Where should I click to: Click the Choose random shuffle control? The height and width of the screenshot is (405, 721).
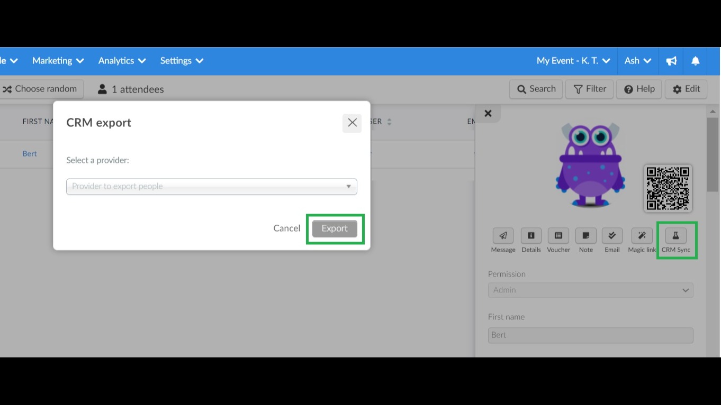41,89
